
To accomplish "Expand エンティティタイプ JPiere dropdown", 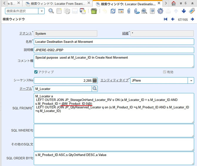I will tap(191, 81).
